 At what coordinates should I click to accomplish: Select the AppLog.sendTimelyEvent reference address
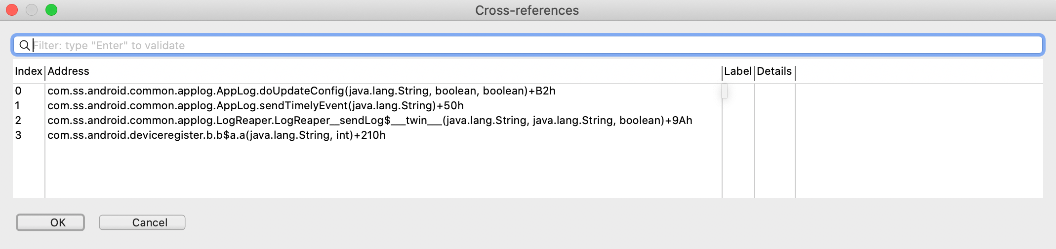point(255,106)
